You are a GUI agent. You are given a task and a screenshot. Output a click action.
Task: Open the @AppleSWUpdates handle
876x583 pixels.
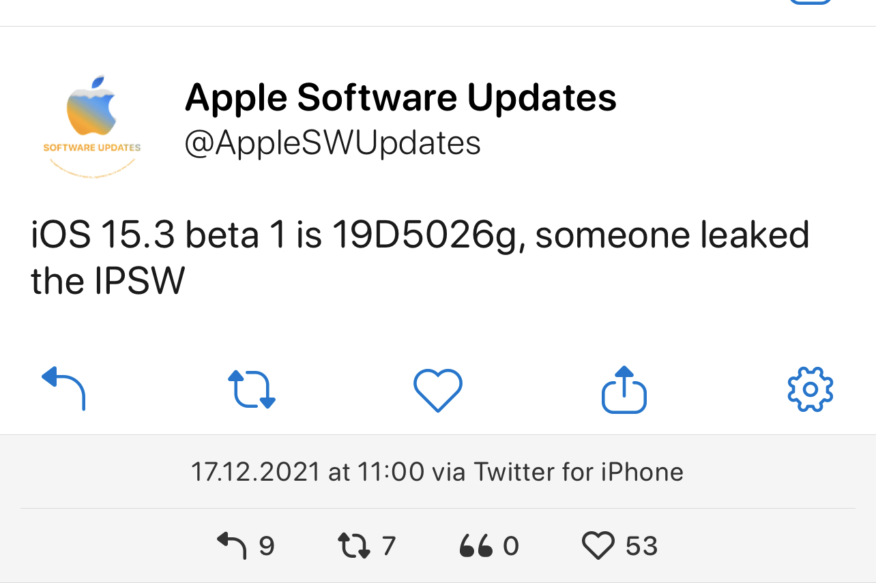coord(332,143)
